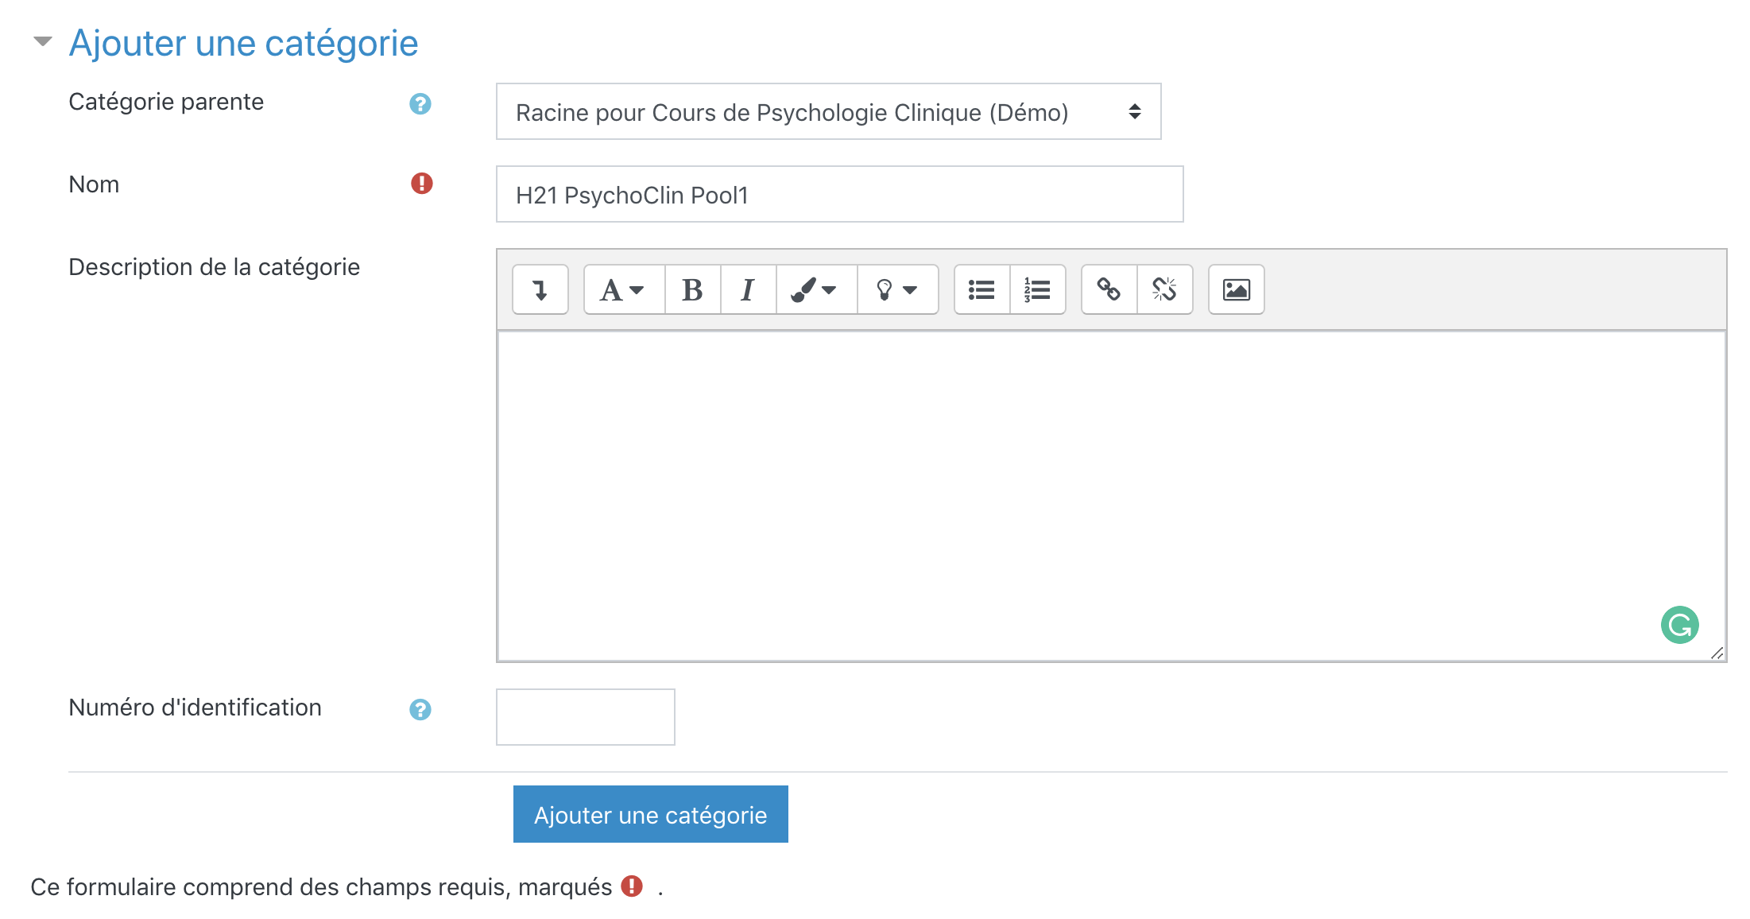Click the insert link icon
1750x919 pixels.
1109,290
